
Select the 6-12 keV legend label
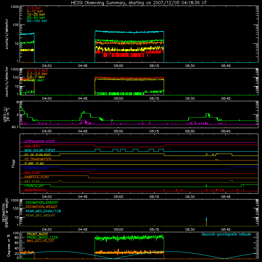35,11
